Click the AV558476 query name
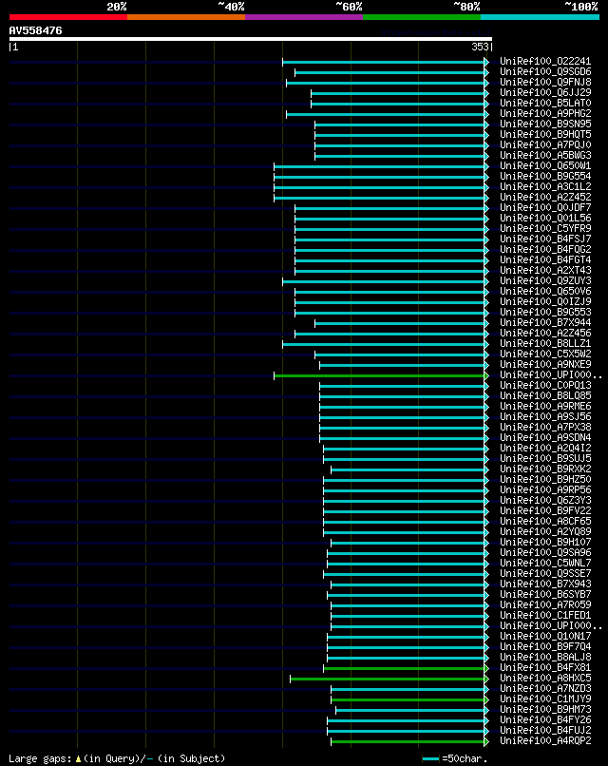Viewport: 608px width, 766px height. pyautogui.click(x=36, y=30)
